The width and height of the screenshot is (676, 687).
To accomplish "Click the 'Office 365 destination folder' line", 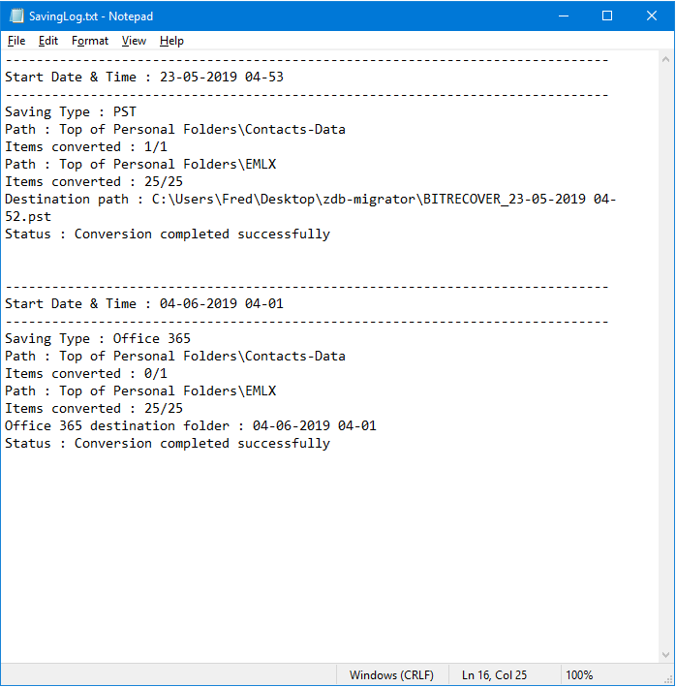I will [191, 426].
